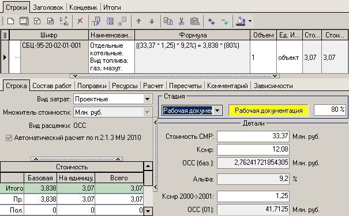The height and width of the screenshot is (216, 349).
Task: Open the Зависимости tab
Action: (x=273, y=86)
